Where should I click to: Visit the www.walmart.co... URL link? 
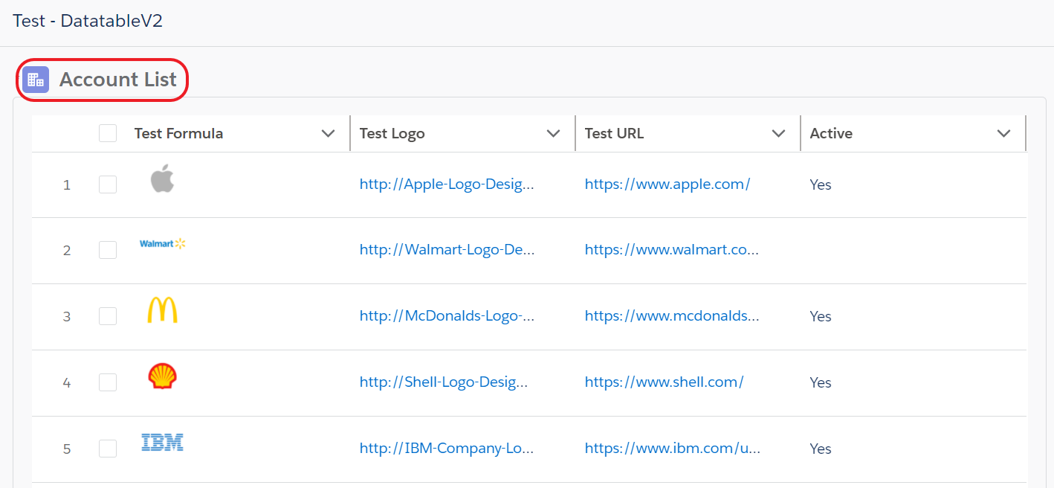[x=672, y=250]
